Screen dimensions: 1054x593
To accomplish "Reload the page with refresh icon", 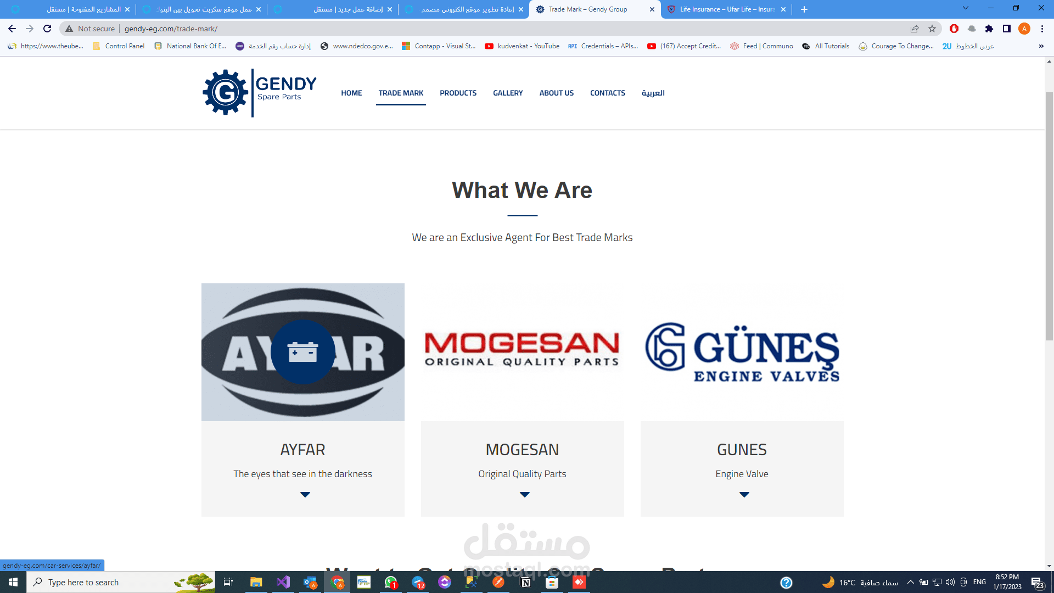I will pyautogui.click(x=47, y=29).
